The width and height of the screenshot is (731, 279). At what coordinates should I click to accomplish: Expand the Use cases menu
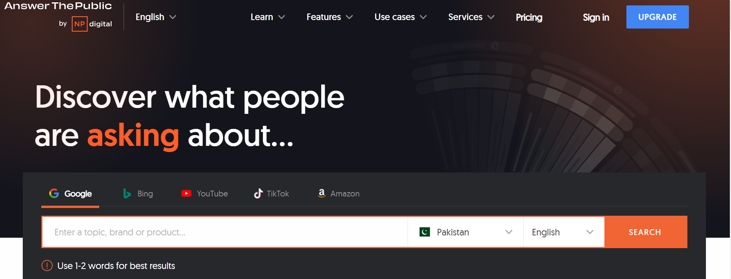(400, 17)
